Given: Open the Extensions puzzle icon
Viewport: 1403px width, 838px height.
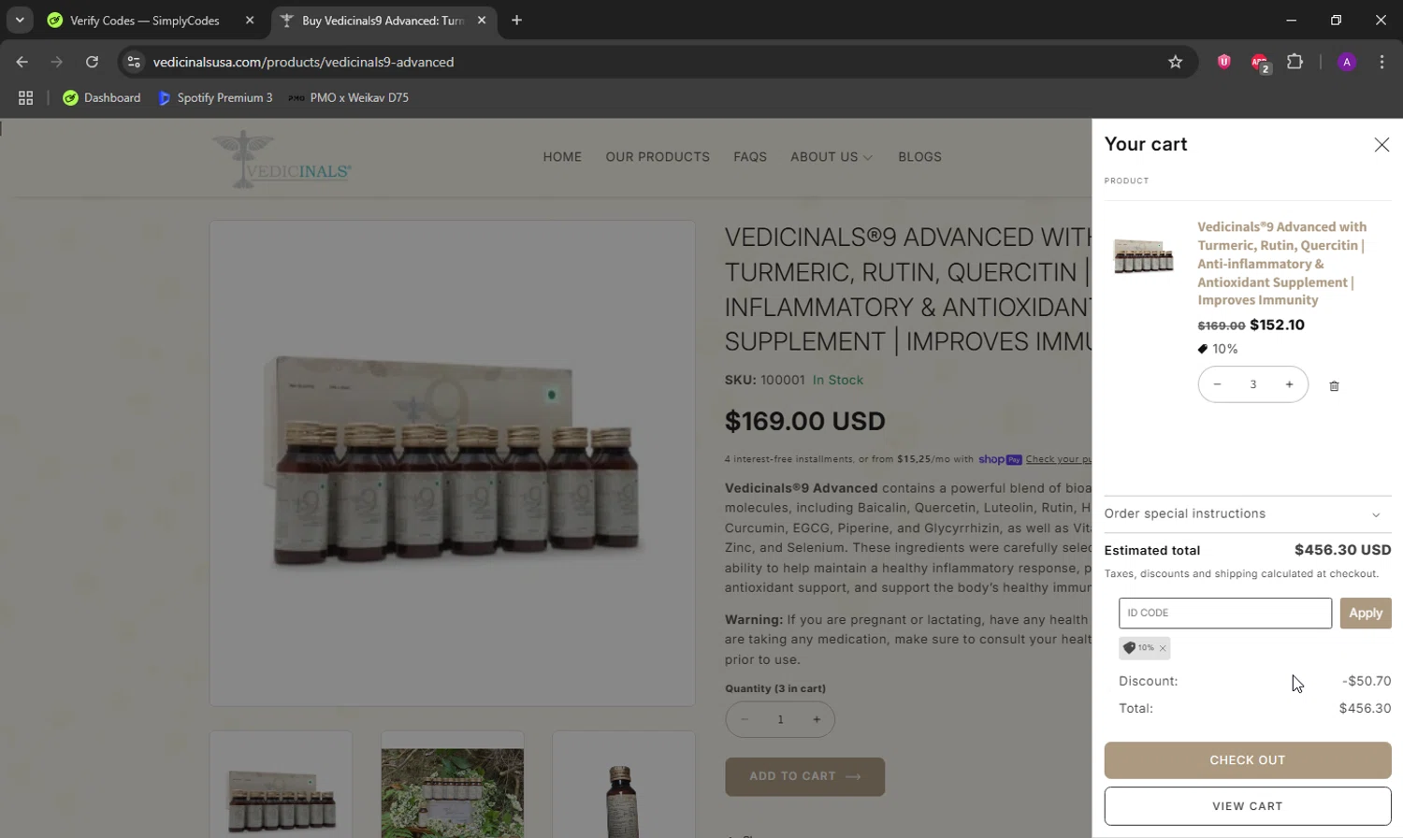Looking at the screenshot, I should (1295, 62).
